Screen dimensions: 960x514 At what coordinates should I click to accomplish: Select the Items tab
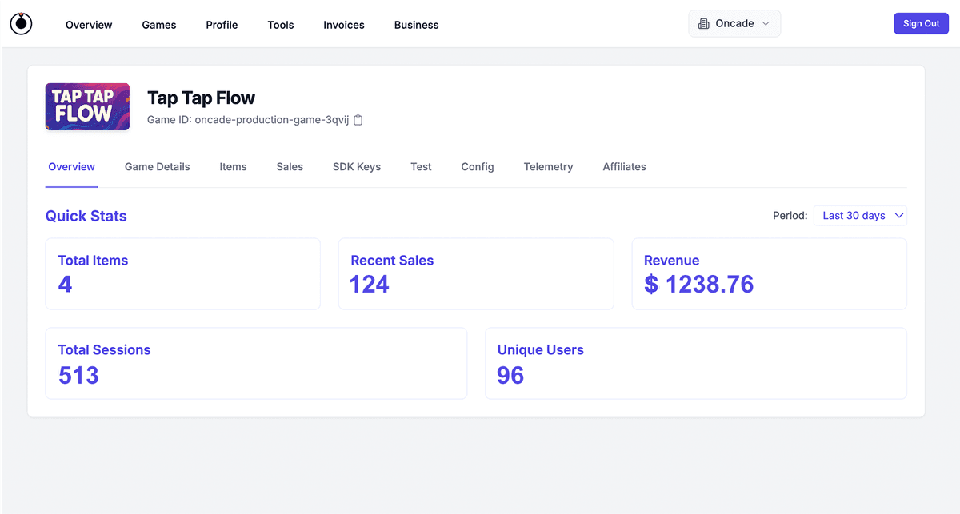(x=233, y=167)
